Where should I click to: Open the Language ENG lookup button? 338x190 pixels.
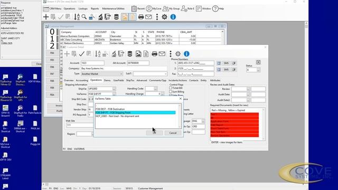point(203,121)
